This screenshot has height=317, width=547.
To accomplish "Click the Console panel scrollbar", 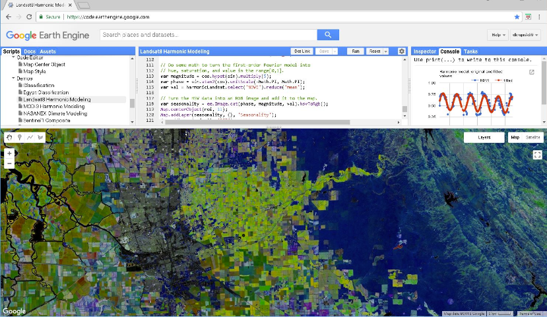I will coord(544,83).
